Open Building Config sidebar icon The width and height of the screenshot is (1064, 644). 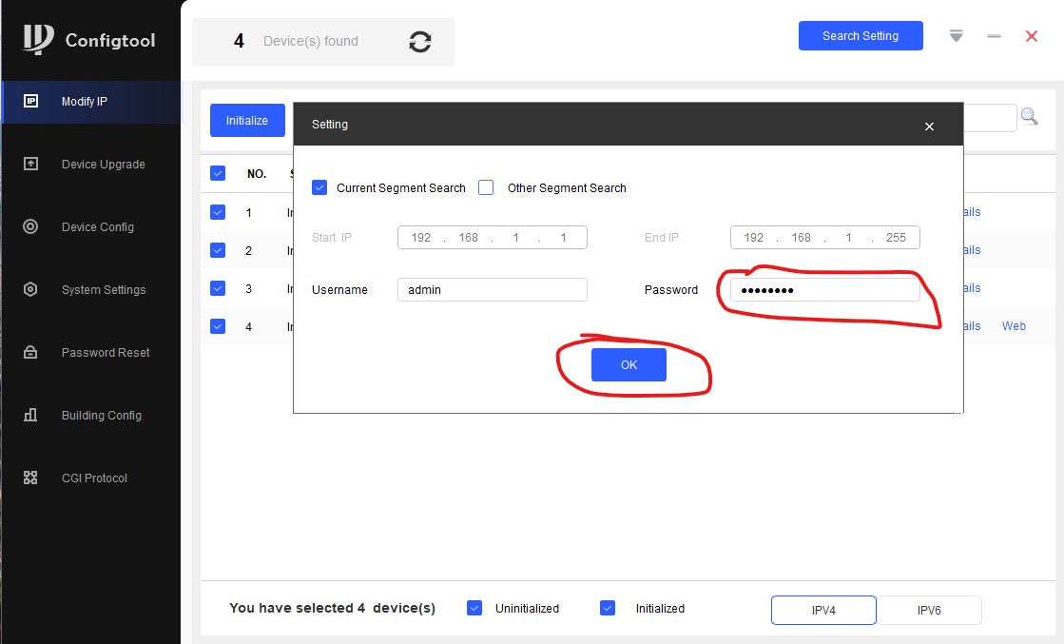click(x=30, y=415)
